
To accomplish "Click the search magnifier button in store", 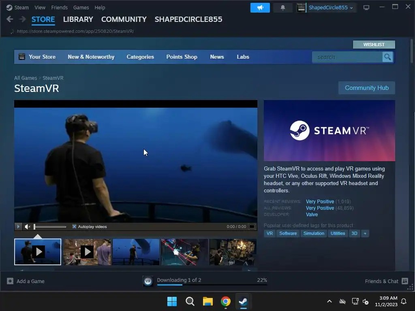I will 387,57.
